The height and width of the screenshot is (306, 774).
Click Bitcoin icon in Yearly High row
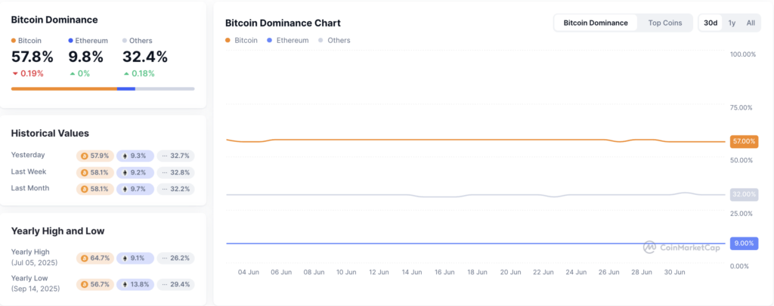tap(84, 258)
